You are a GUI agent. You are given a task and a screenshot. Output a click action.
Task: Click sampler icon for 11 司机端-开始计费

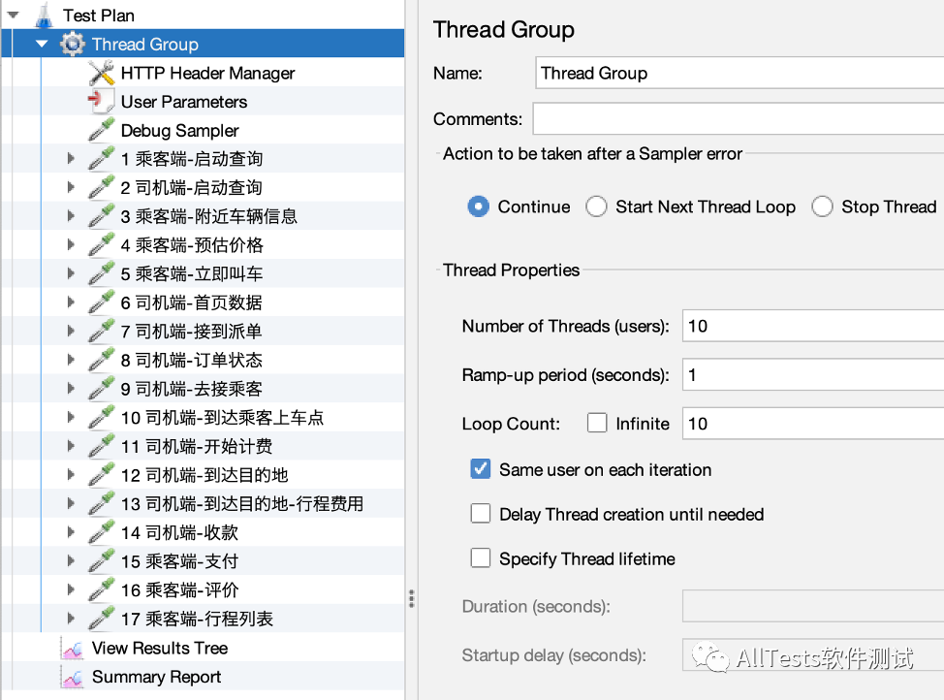[101, 446]
